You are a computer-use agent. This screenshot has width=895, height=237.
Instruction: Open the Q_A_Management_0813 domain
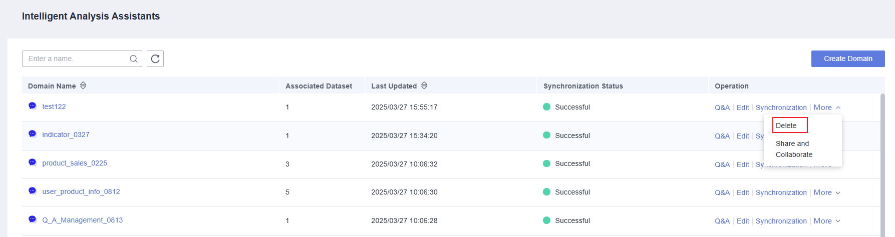tap(83, 220)
